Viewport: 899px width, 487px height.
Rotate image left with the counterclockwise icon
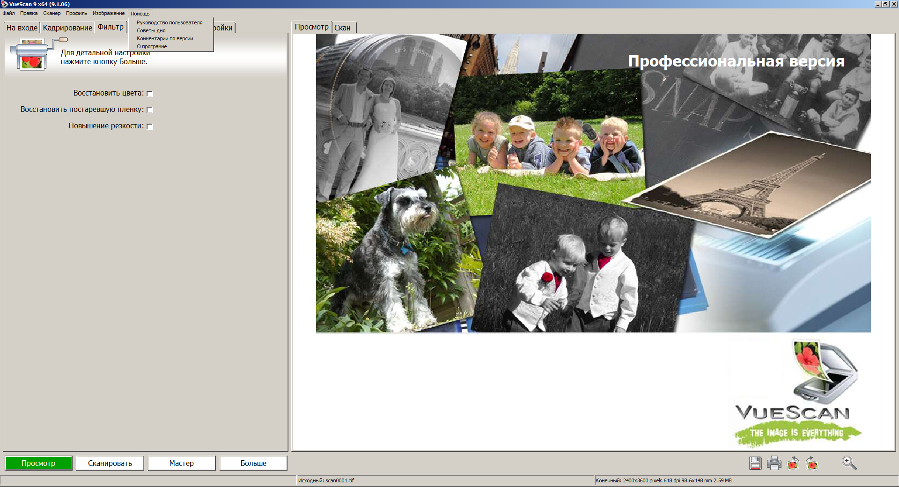click(x=793, y=463)
